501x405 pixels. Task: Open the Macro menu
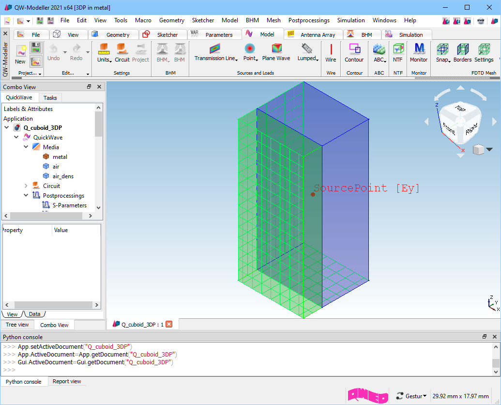point(143,20)
